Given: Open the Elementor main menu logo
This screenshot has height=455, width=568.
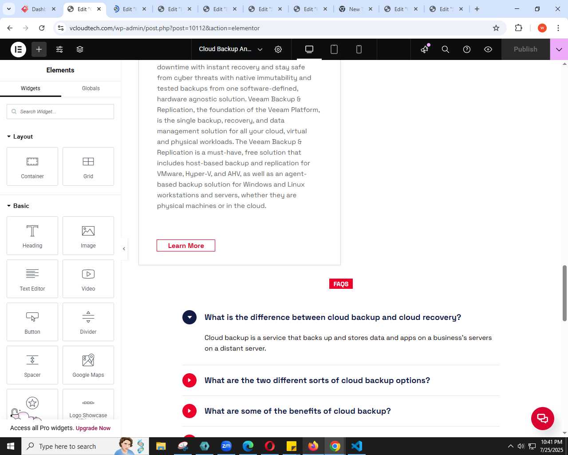Looking at the screenshot, I should [18, 49].
